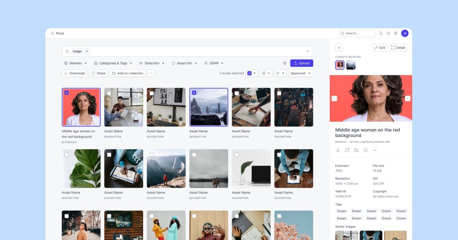Uncheck the misty mountain rocks asset
The width and height of the screenshot is (458, 240).
[194, 93]
